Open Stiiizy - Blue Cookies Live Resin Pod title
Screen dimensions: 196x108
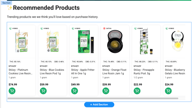point(52,72)
